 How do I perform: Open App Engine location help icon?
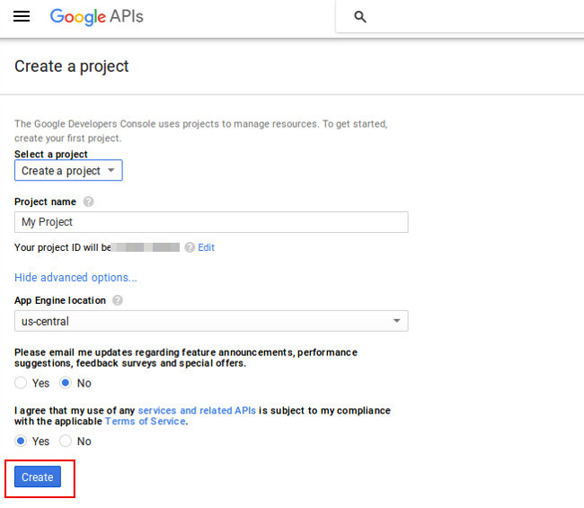coord(118,300)
